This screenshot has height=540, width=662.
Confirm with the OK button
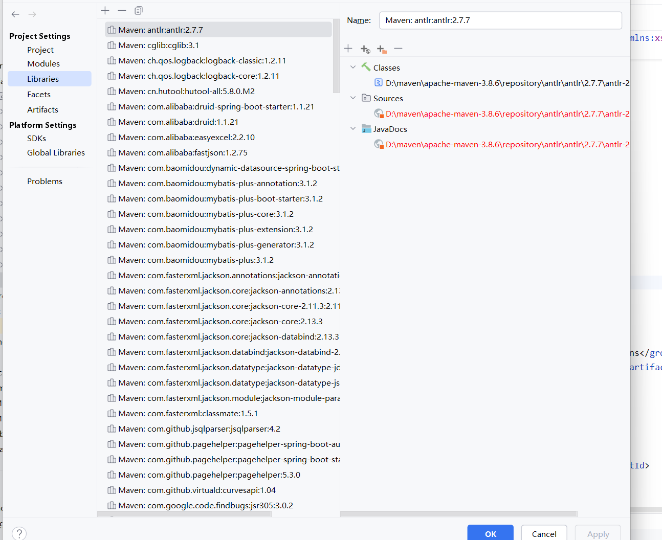[490, 533]
